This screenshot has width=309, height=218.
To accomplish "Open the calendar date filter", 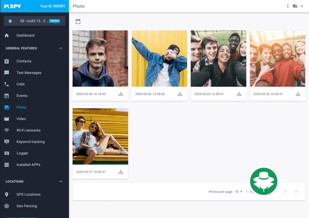I will coord(78,21).
